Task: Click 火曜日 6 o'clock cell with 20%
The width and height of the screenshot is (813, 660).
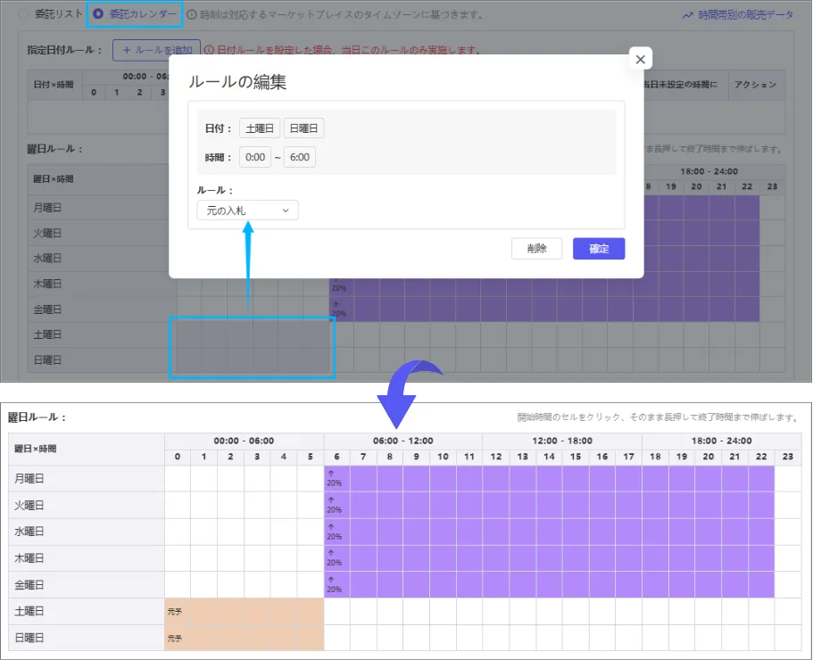Action: click(337, 505)
